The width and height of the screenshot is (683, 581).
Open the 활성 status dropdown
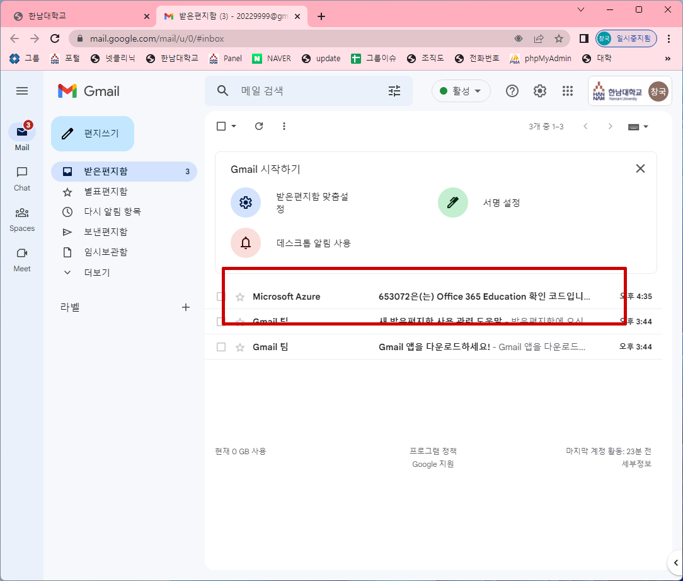pyautogui.click(x=461, y=91)
